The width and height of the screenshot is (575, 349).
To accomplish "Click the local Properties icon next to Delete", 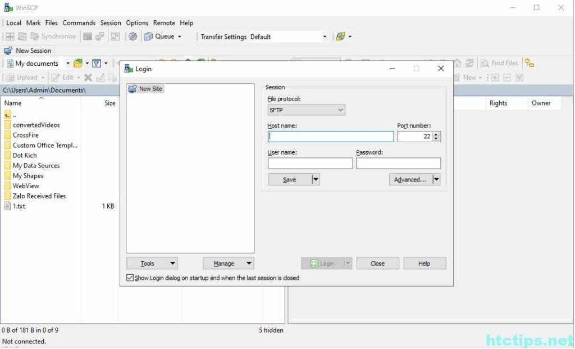I will pos(100,78).
